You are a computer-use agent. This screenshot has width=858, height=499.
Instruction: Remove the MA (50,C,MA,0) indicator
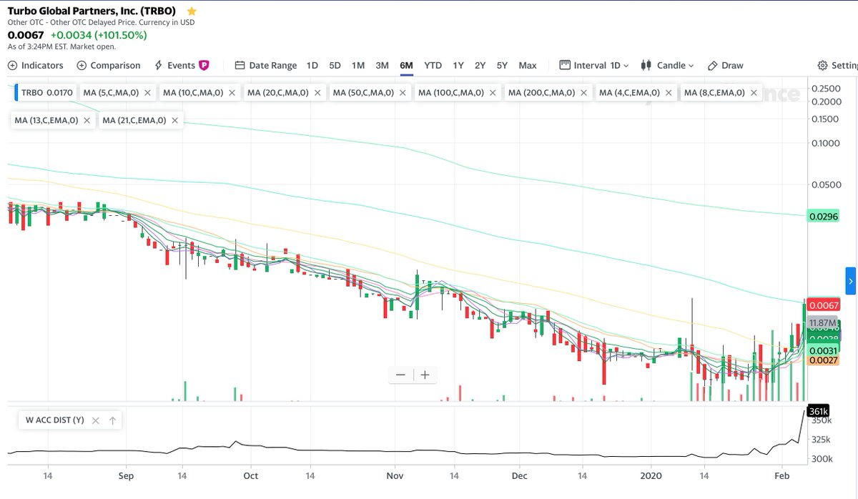click(402, 93)
